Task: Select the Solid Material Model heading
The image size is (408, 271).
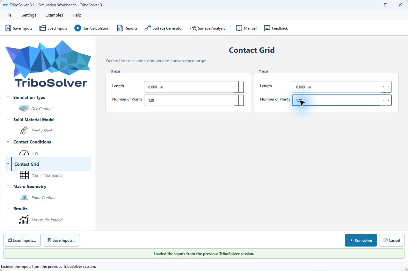Action: [x=34, y=120]
